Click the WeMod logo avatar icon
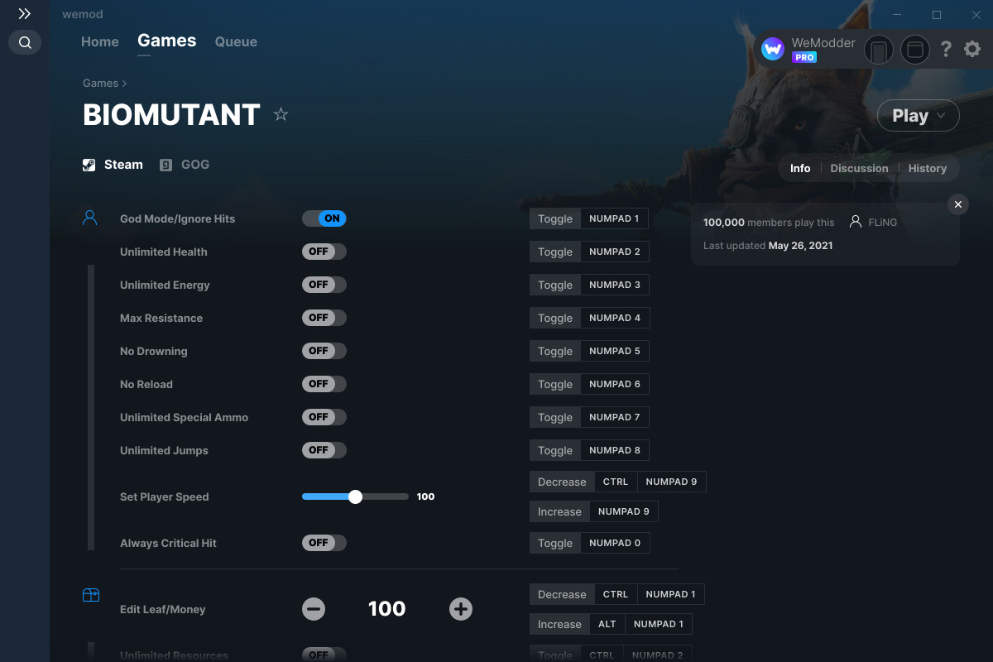This screenshot has width=993, height=662. (x=773, y=50)
